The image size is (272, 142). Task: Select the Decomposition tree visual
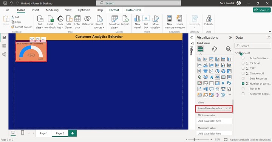tap(206, 89)
